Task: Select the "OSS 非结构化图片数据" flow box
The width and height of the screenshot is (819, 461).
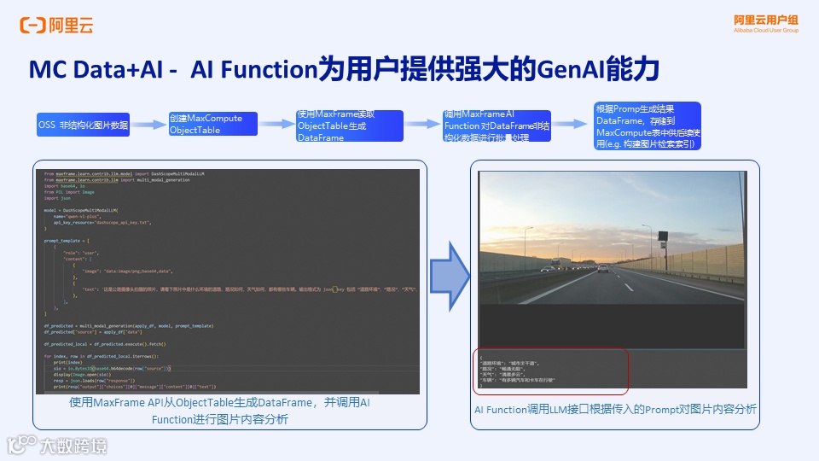Action: [83, 125]
